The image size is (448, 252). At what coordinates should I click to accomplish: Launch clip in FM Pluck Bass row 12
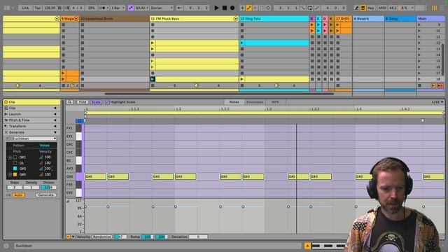click(153, 43)
